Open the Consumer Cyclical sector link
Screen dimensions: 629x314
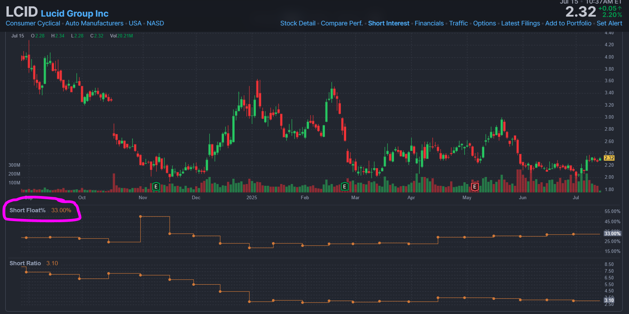[33, 23]
